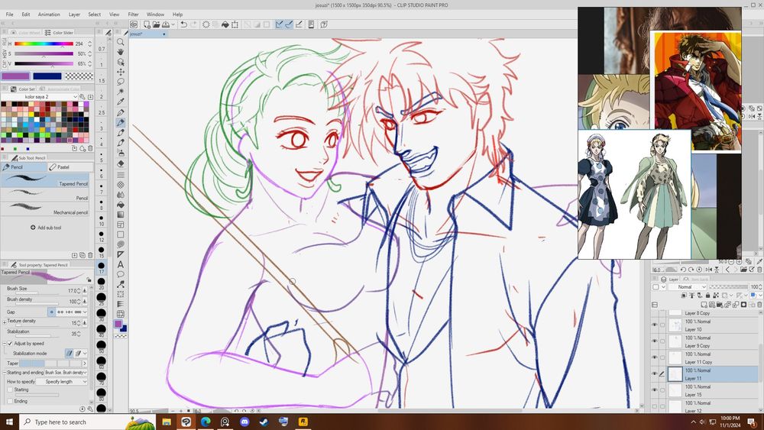Select brush size 20 preset
The image size is (764, 430).
click(101, 283)
